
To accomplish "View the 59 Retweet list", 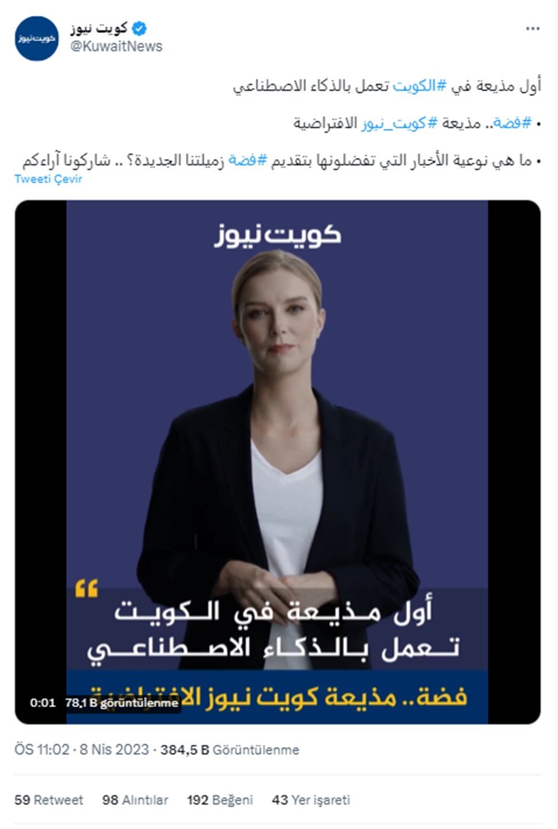I will (x=49, y=800).
